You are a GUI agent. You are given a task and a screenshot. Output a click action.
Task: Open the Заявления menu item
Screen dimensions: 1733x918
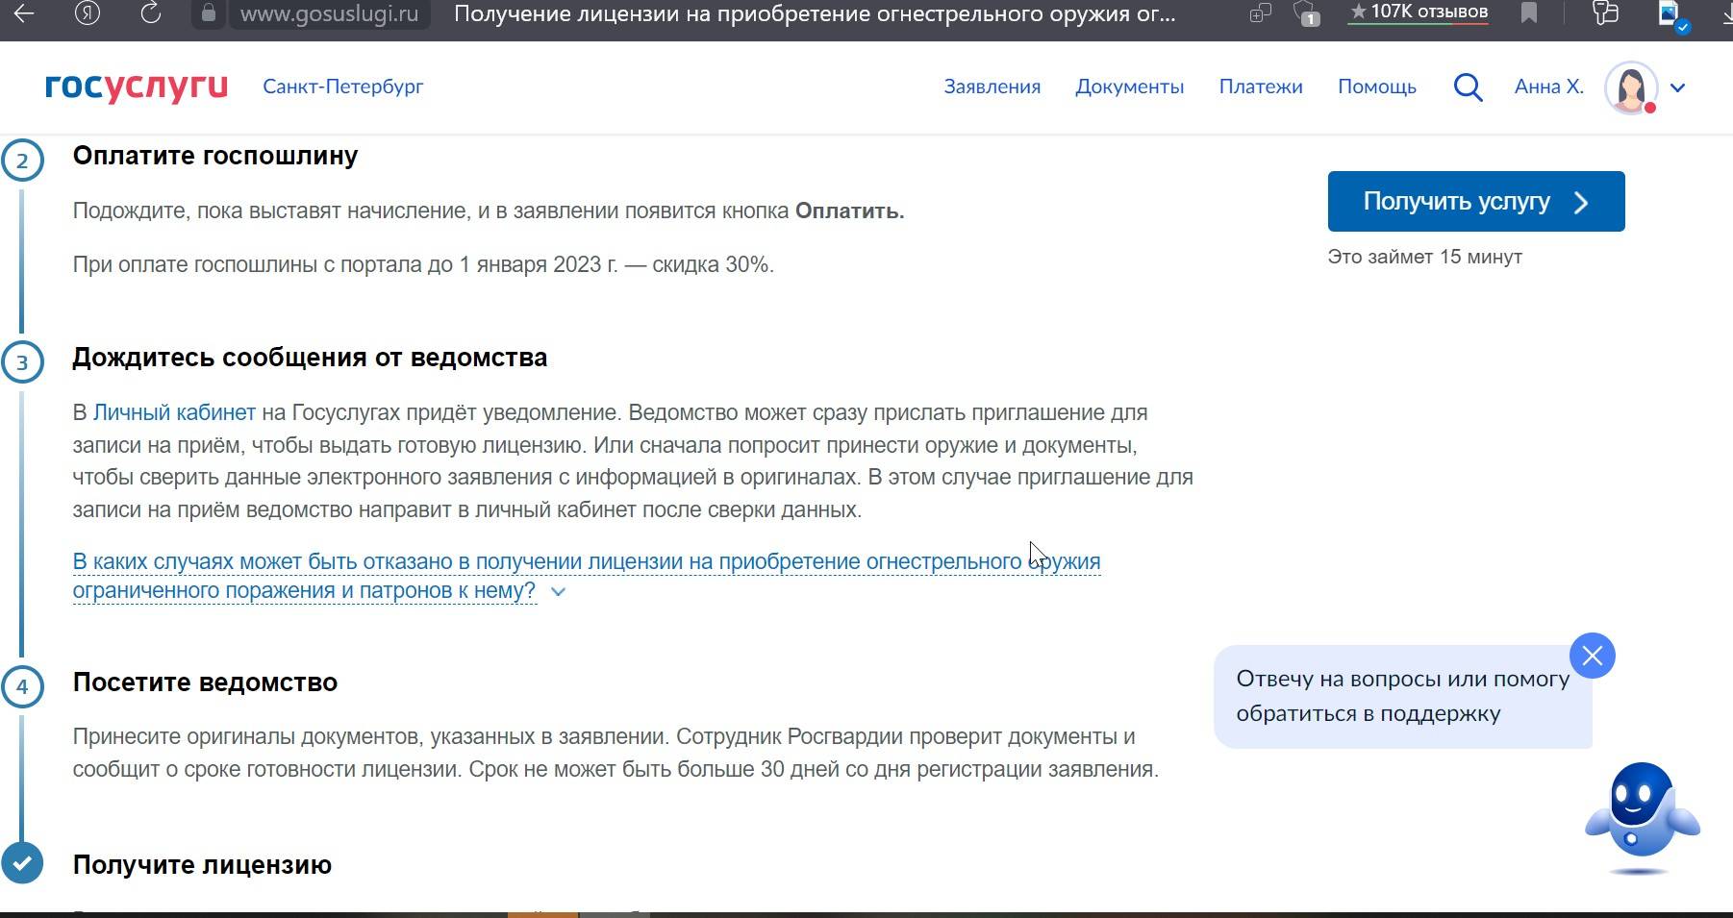(x=992, y=87)
